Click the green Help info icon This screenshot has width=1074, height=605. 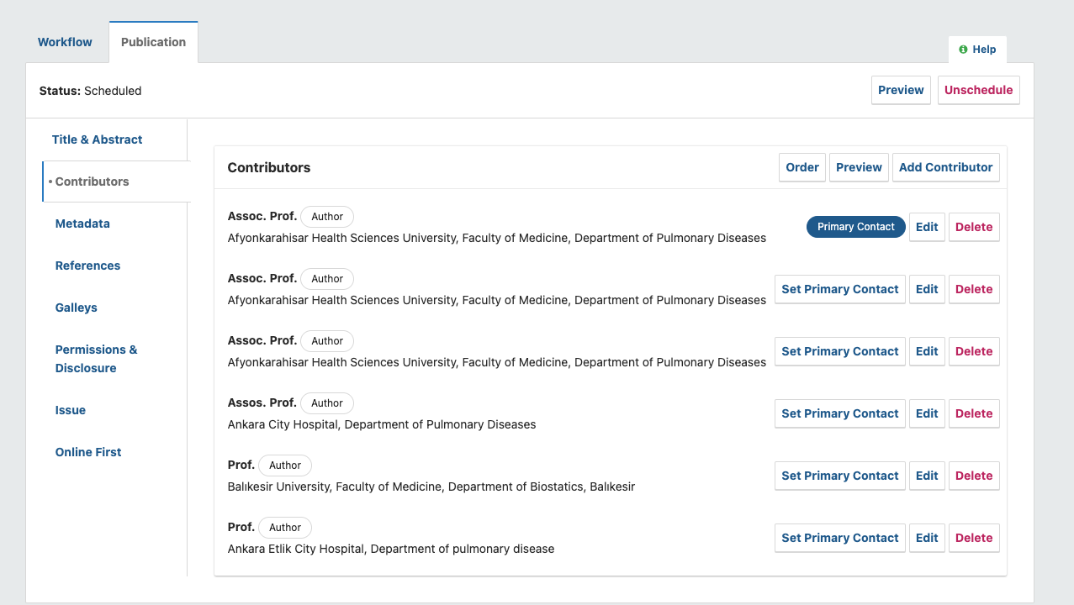(x=963, y=50)
